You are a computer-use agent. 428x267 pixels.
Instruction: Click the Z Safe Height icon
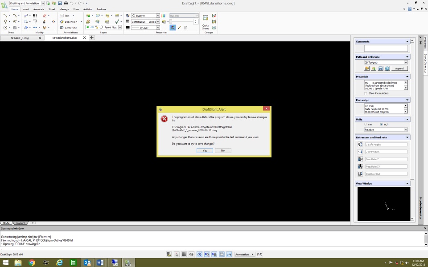pyautogui.click(x=360, y=144)
